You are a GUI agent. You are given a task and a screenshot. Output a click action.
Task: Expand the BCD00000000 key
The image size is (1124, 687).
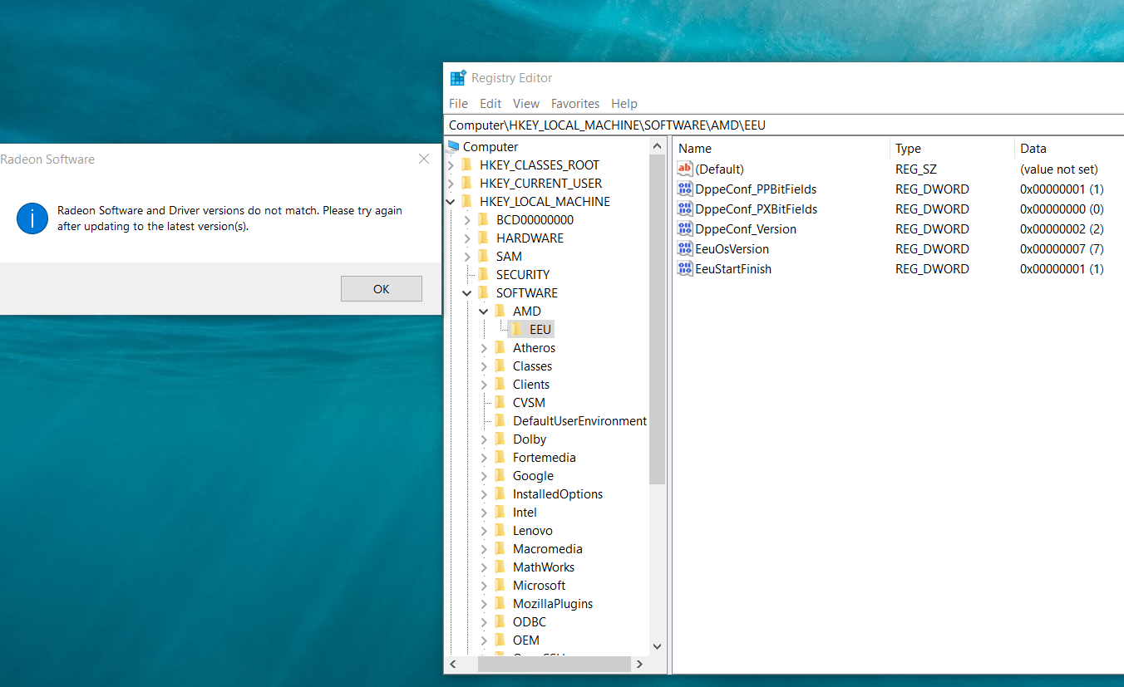pyautogui.click(x=467, y=220)
